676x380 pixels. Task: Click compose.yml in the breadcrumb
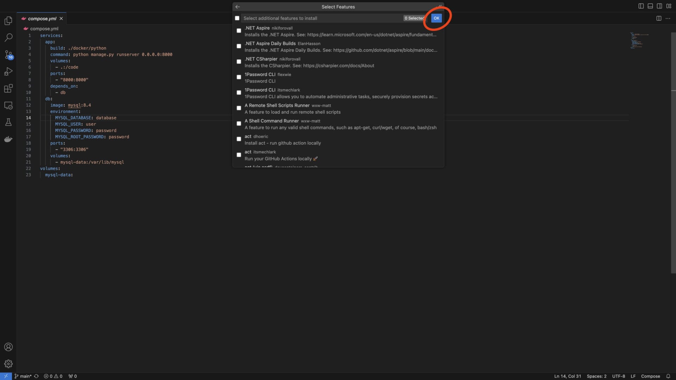click(x=44, y=29)
